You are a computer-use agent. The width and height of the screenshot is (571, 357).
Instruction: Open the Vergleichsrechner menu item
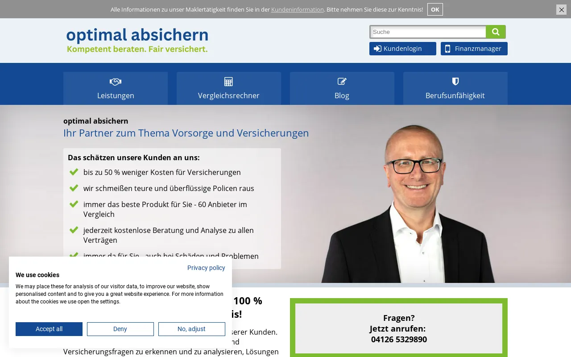click(229, 88)
